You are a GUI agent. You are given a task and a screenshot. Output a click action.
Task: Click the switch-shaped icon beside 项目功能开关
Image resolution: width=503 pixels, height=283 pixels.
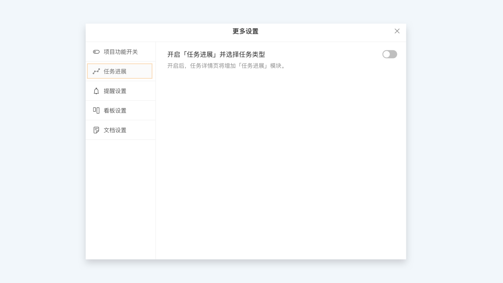[96, 52]
